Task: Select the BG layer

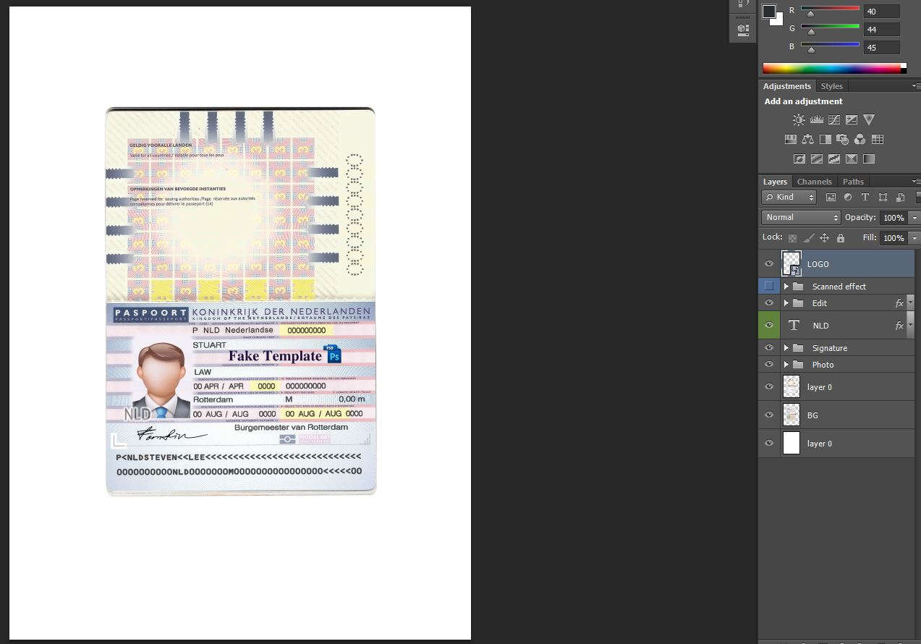Action: (x=812, y=415)
